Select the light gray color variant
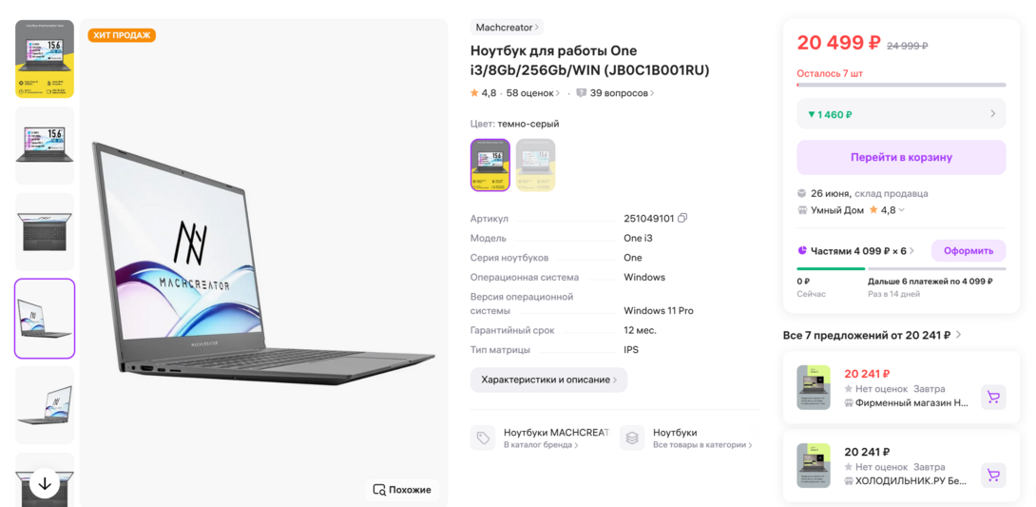 pyautogui.click(x=535, y=165)
